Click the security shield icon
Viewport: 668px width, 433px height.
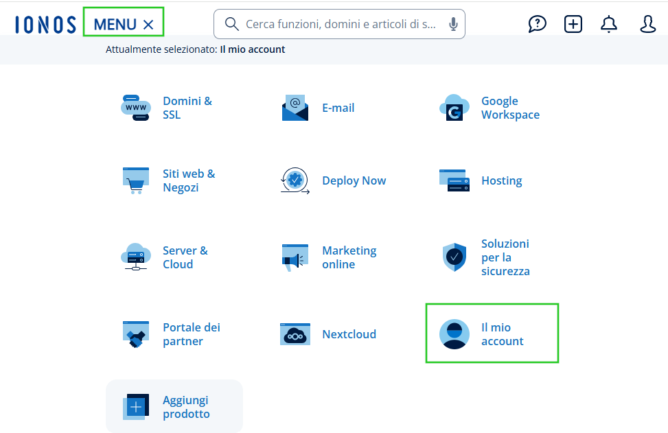click(454, 257)
